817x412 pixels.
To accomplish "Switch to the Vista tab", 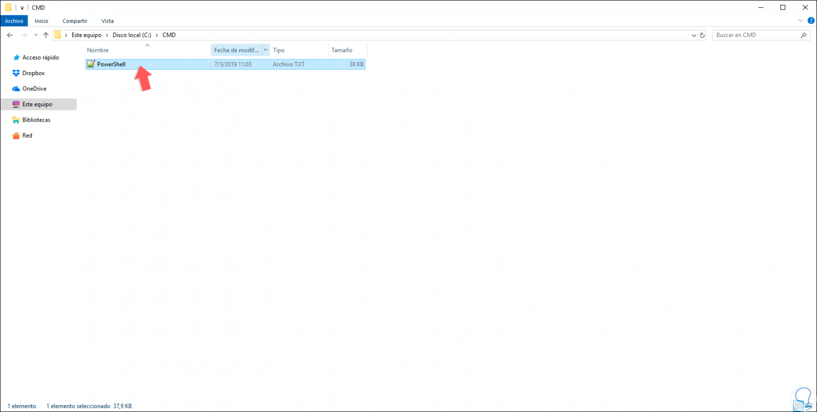I will (x=107, y=21).
